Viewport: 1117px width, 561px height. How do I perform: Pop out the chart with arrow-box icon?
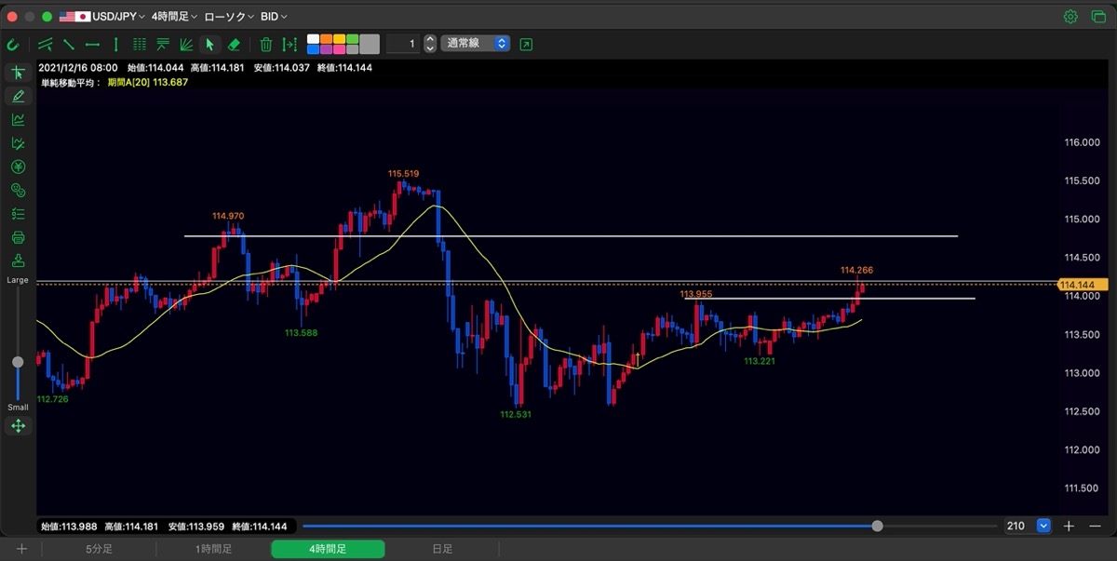tap(526, 44)
